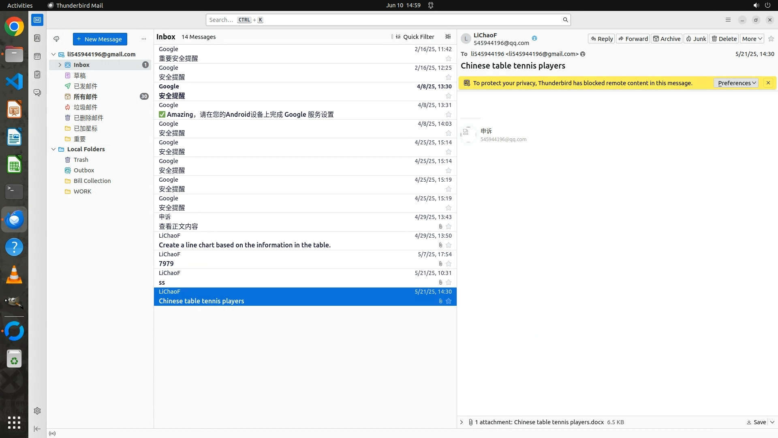Viewport: 778px width, 438px height.
Task: Click the Forward button
Action: [x=633, y=39]
